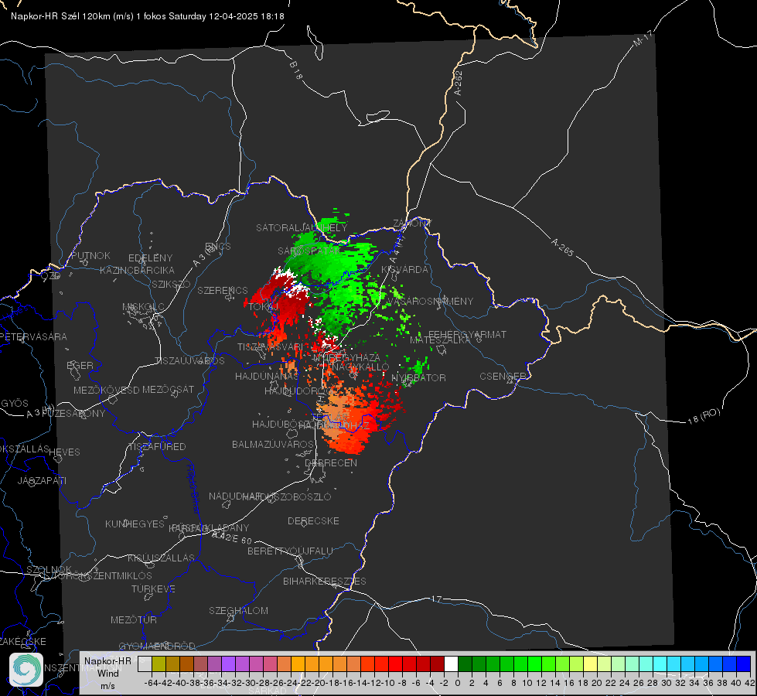Viewport: 757px width, 696px height.
Task: Click the EGER city label
Action: [80, 365]
